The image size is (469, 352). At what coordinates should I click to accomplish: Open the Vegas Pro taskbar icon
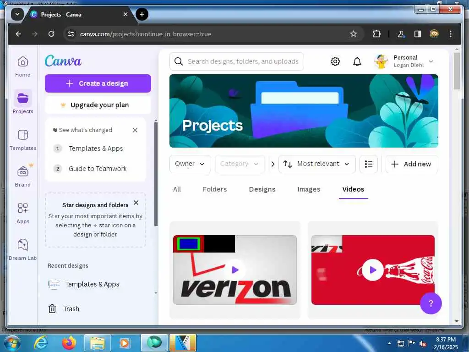point(183,343)
